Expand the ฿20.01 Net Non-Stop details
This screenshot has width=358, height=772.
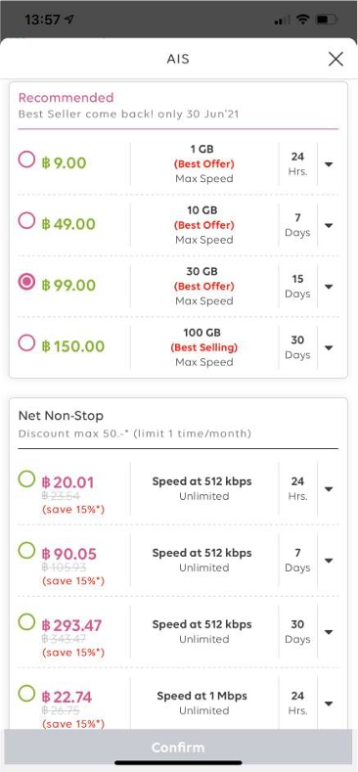[x=329, y=489]
